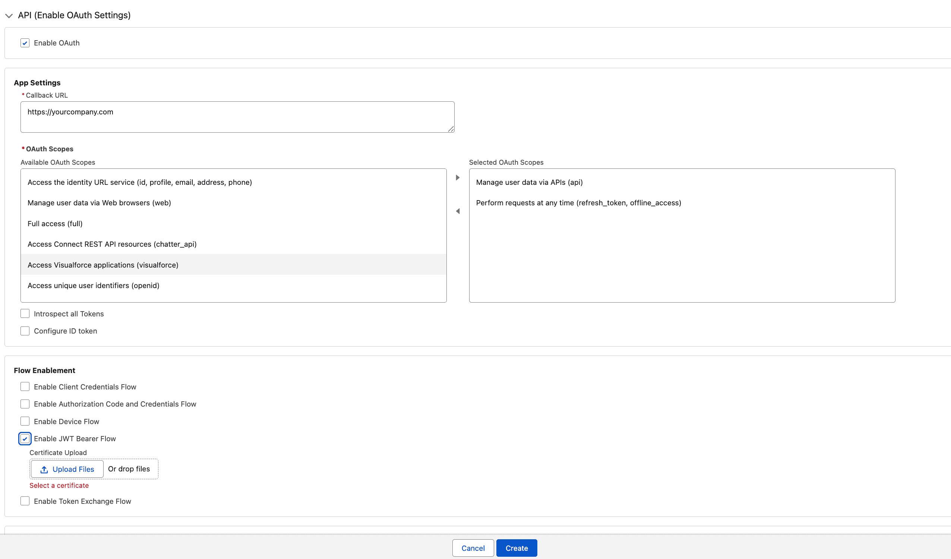
Task: Click the arrow to add selected scope
Action: pyautogui.click(x=458, y=177)
